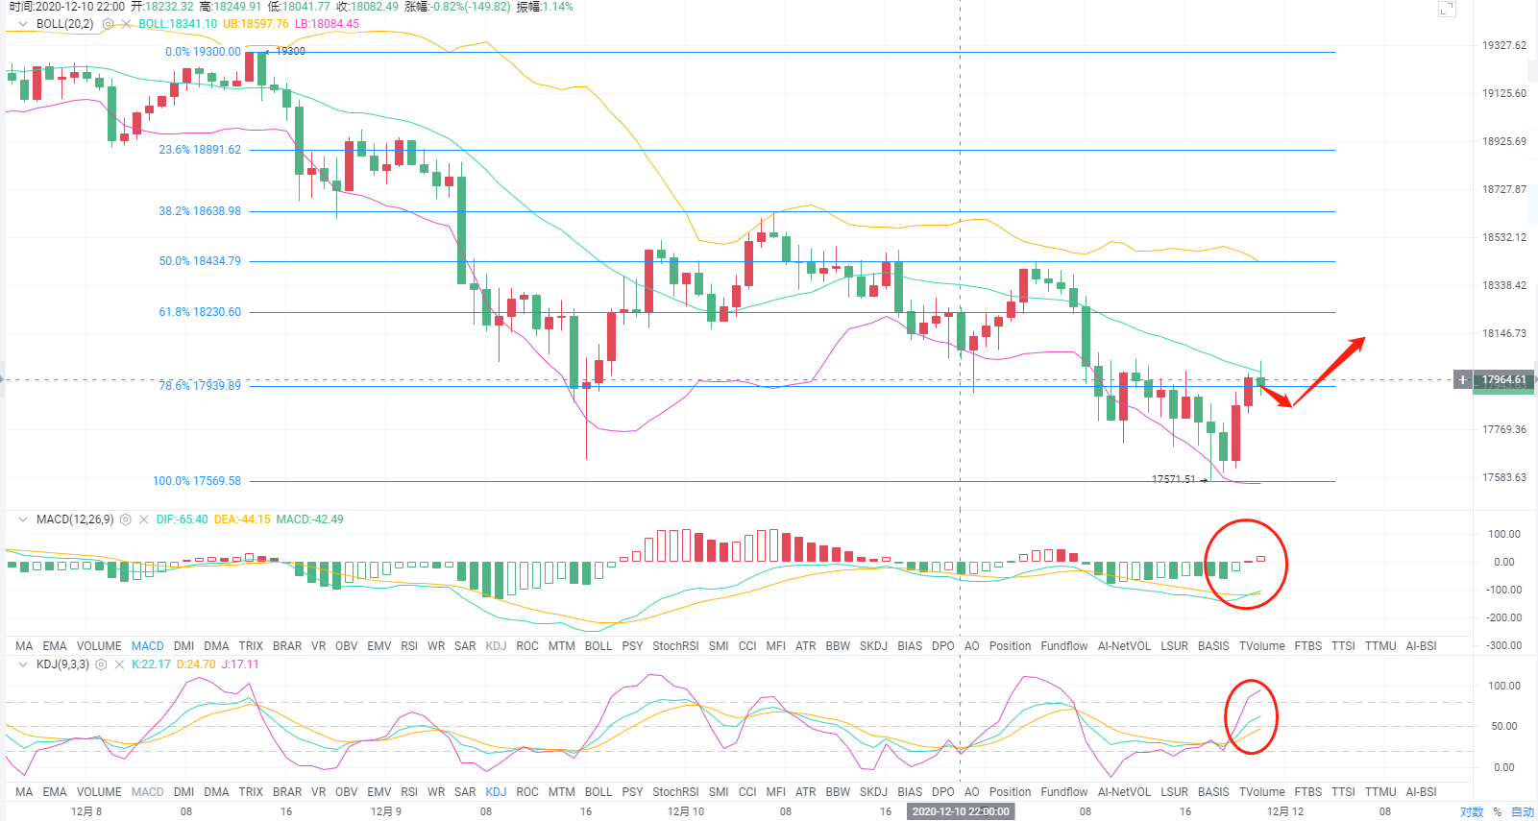Viewport: 1538px width, 821px height.
Task: Click the Fibonacci label 23.6% 18891.62
Action: click(x=200, y=150)
